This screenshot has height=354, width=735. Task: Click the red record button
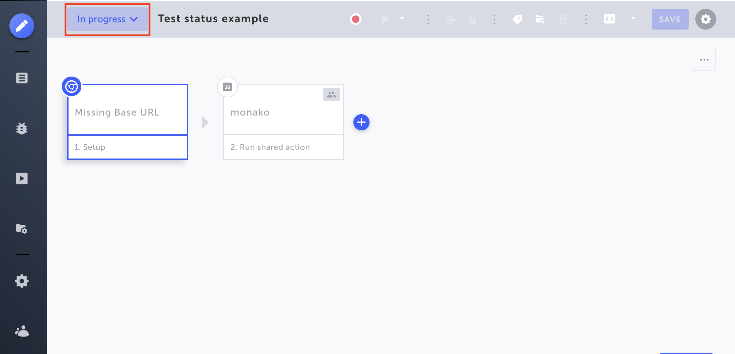coord(356,19)
